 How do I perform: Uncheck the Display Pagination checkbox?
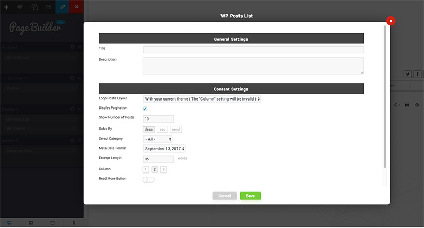tap(145, 108)
